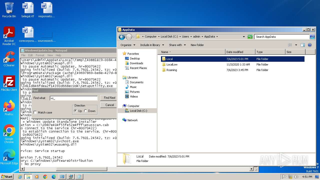Viewport: 320px width, 180px height.
Task: Sort by the Name column header
Action: pos(191,52)
